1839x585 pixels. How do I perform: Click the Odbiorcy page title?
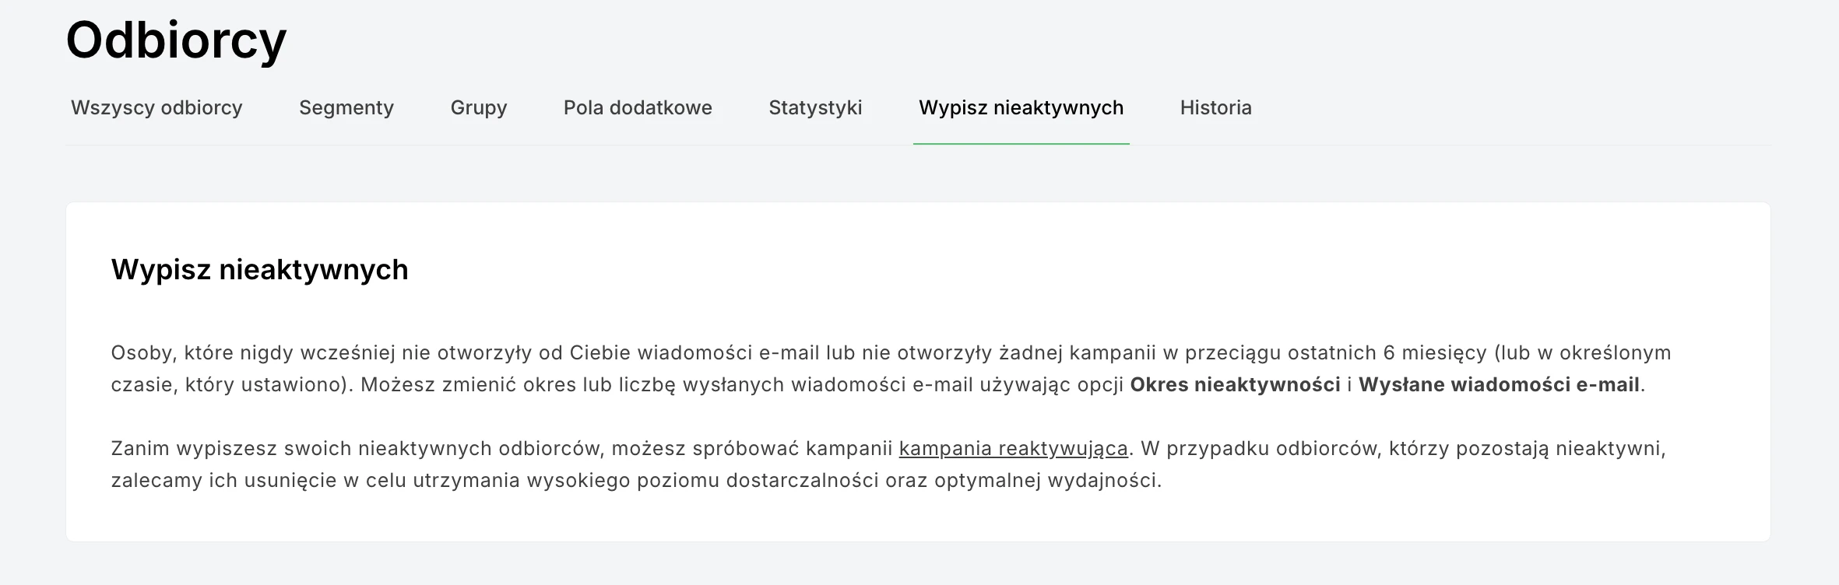(x=177, y=40)
